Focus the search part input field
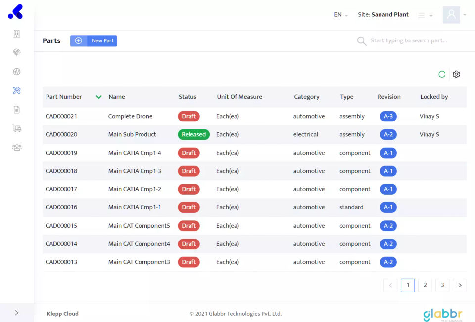This screenshot has height=322, width=475. pyautogui.click(x=409, y=40)
